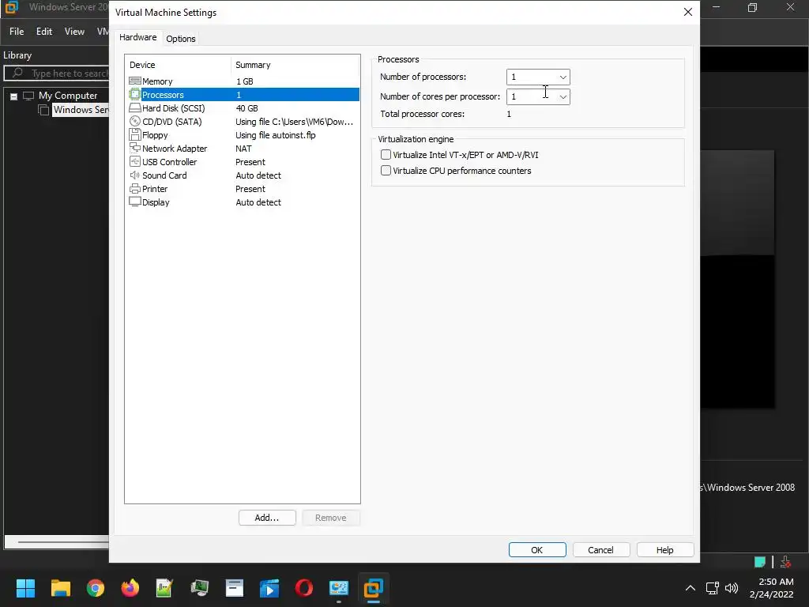Open the Notepad++ taskbar icon
809x607 pixels.
tap(164, 588)
